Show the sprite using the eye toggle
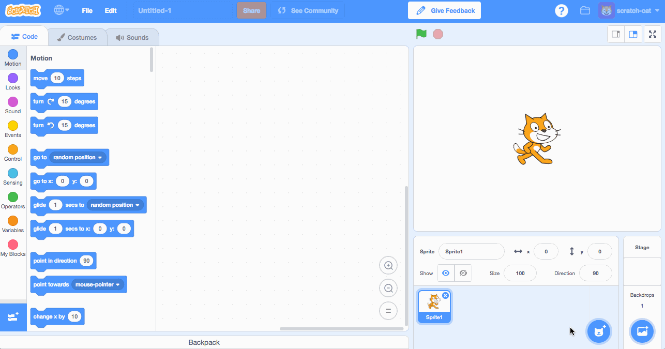665x349 pixels. point(446,273)
